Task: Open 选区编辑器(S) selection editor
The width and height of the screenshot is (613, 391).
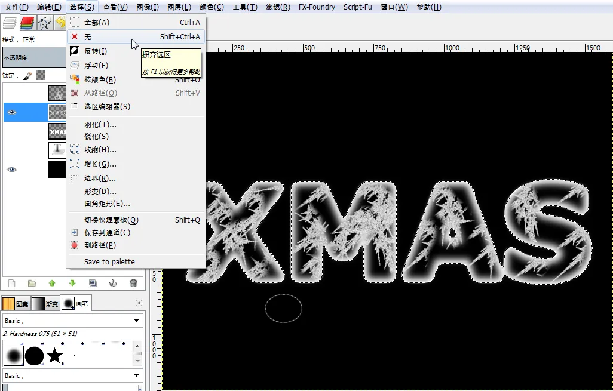Action: pyautogui.click(x=136, y=107)
